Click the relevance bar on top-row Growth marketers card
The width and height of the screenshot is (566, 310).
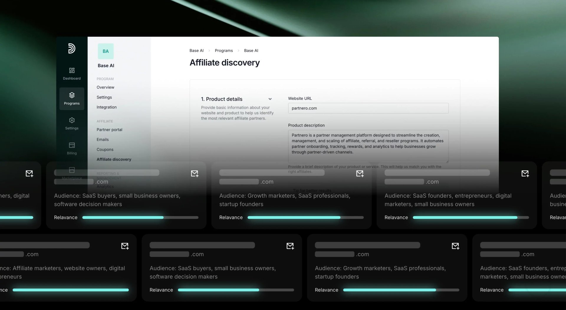pos(305,218)
